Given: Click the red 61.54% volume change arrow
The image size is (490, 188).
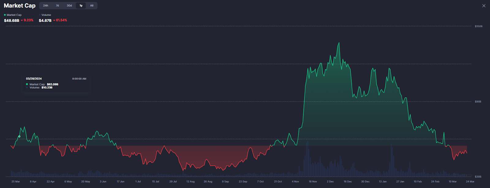Looking at the screenshot, I should click(x=54, y=20).
